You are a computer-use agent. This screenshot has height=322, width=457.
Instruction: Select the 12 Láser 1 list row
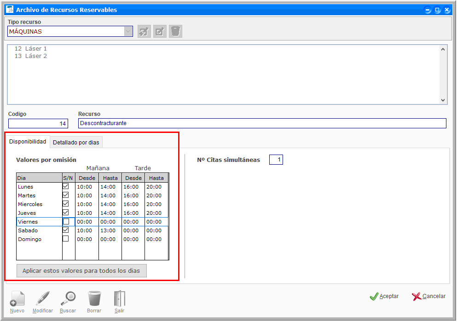pyautogui.click(x=30, y=49)
